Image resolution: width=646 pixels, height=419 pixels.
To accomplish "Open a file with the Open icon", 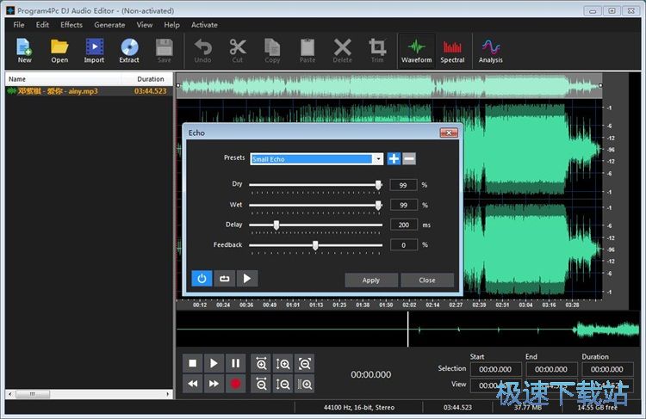I will pos(59,50).
